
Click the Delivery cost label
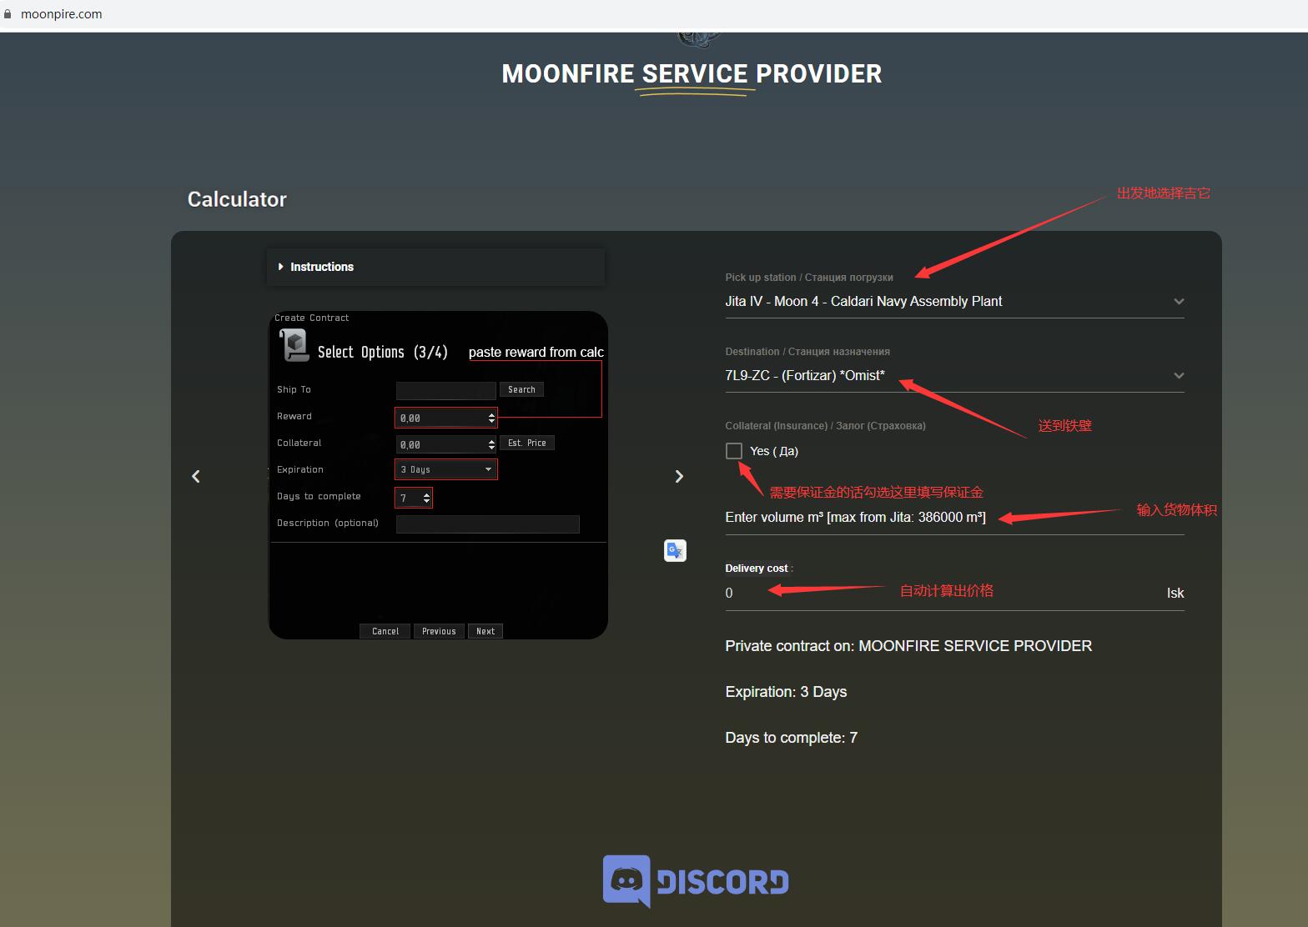point(757,569)
